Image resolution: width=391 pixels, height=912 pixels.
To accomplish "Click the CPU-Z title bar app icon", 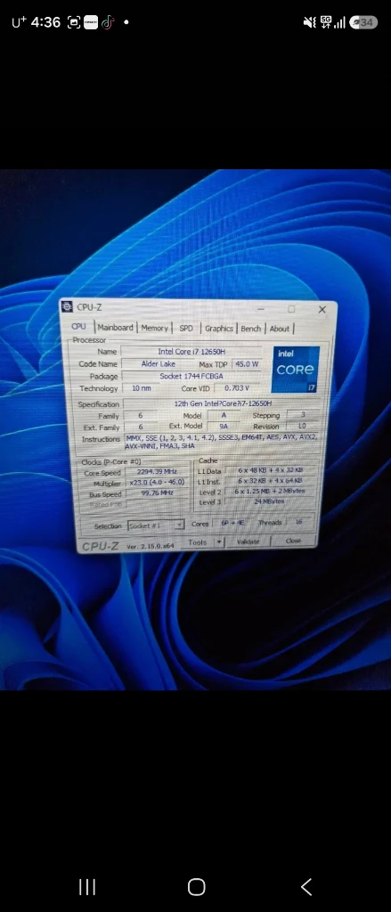I will (x=67, y=306).
